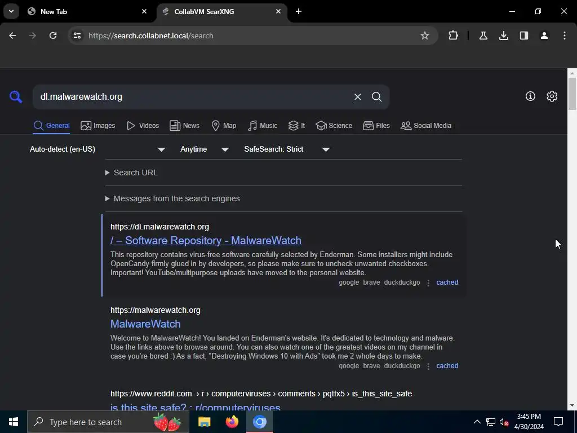Viewport: 577px width, 433px height.
Task: Open the MalwareWatch result link
Action: [145, 324]
